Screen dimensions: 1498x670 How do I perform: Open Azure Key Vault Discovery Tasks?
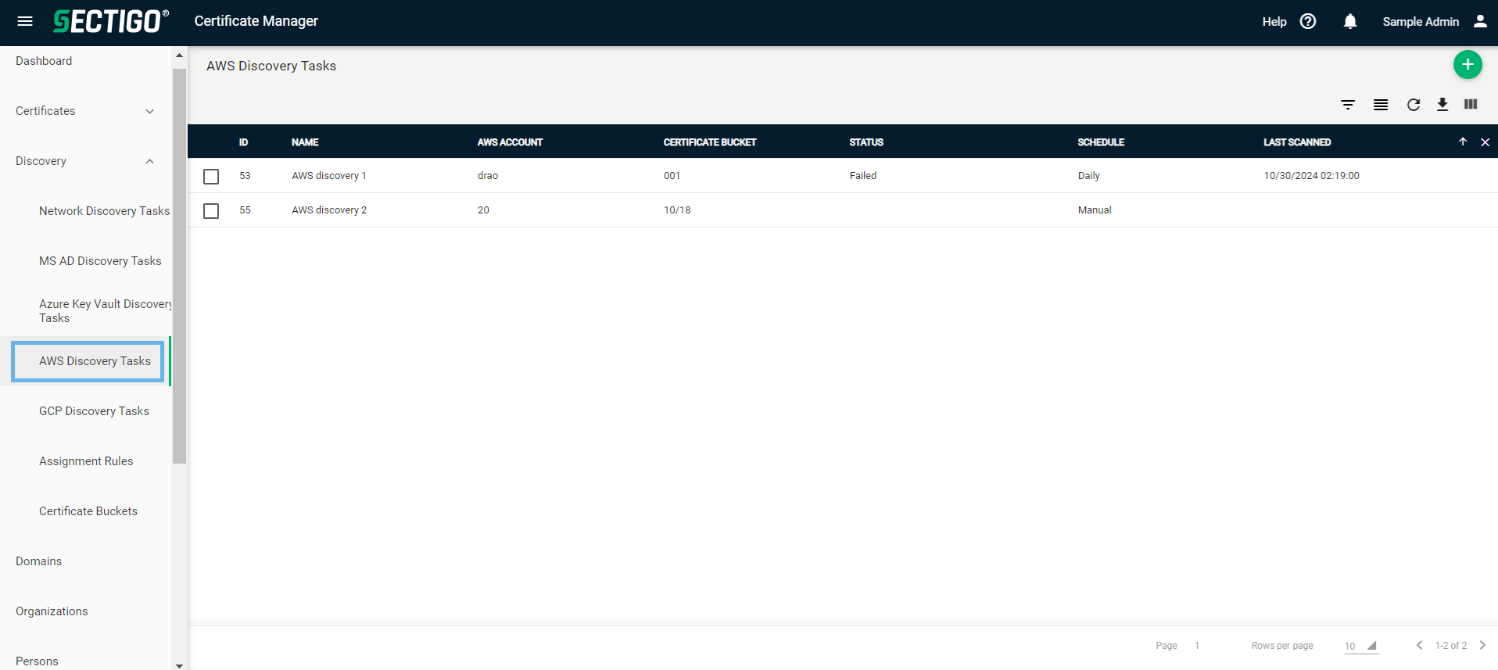pos(106,311)
